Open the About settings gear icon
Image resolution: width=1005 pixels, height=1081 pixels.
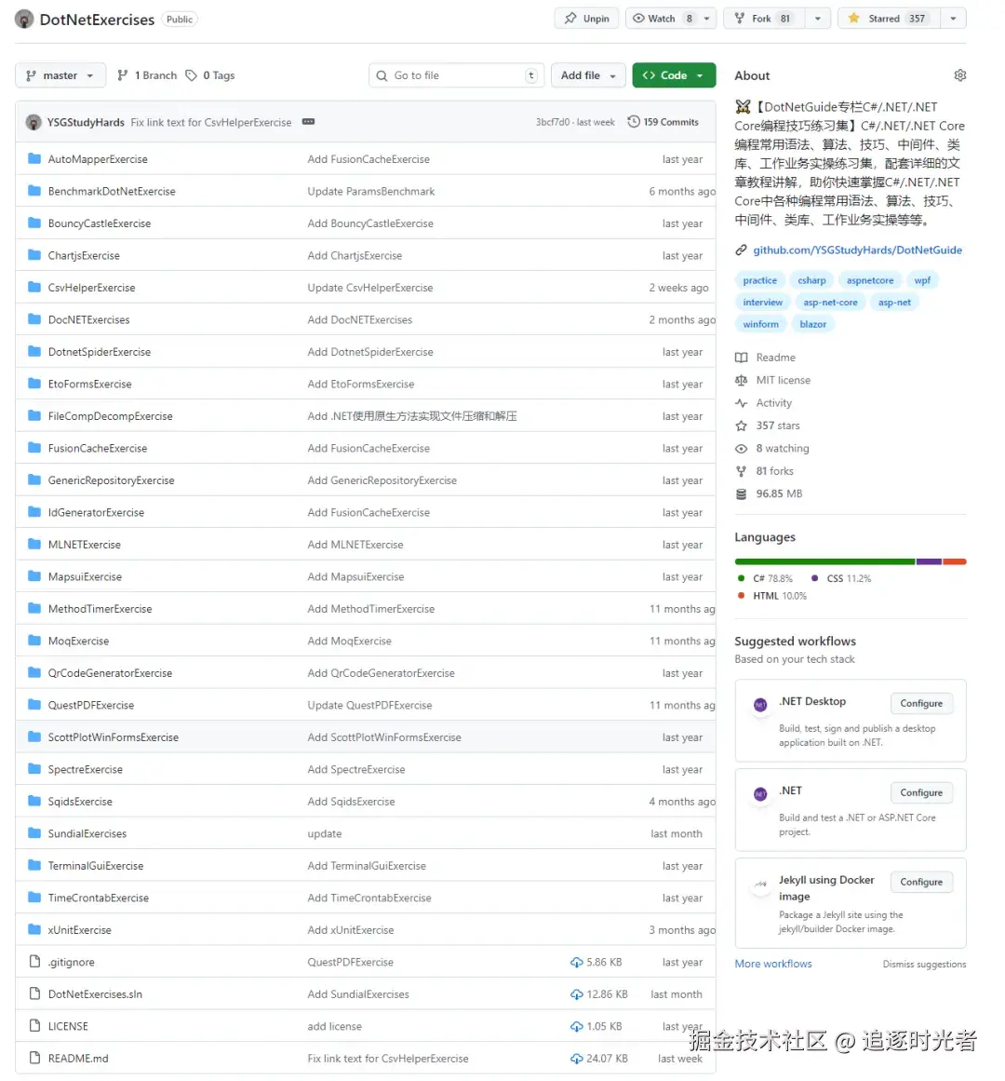click(x=959, y=75)
